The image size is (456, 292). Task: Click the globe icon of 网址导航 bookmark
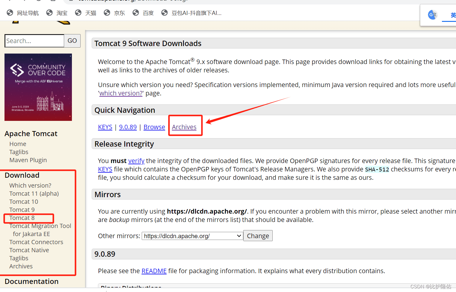[x=10, y=13]
